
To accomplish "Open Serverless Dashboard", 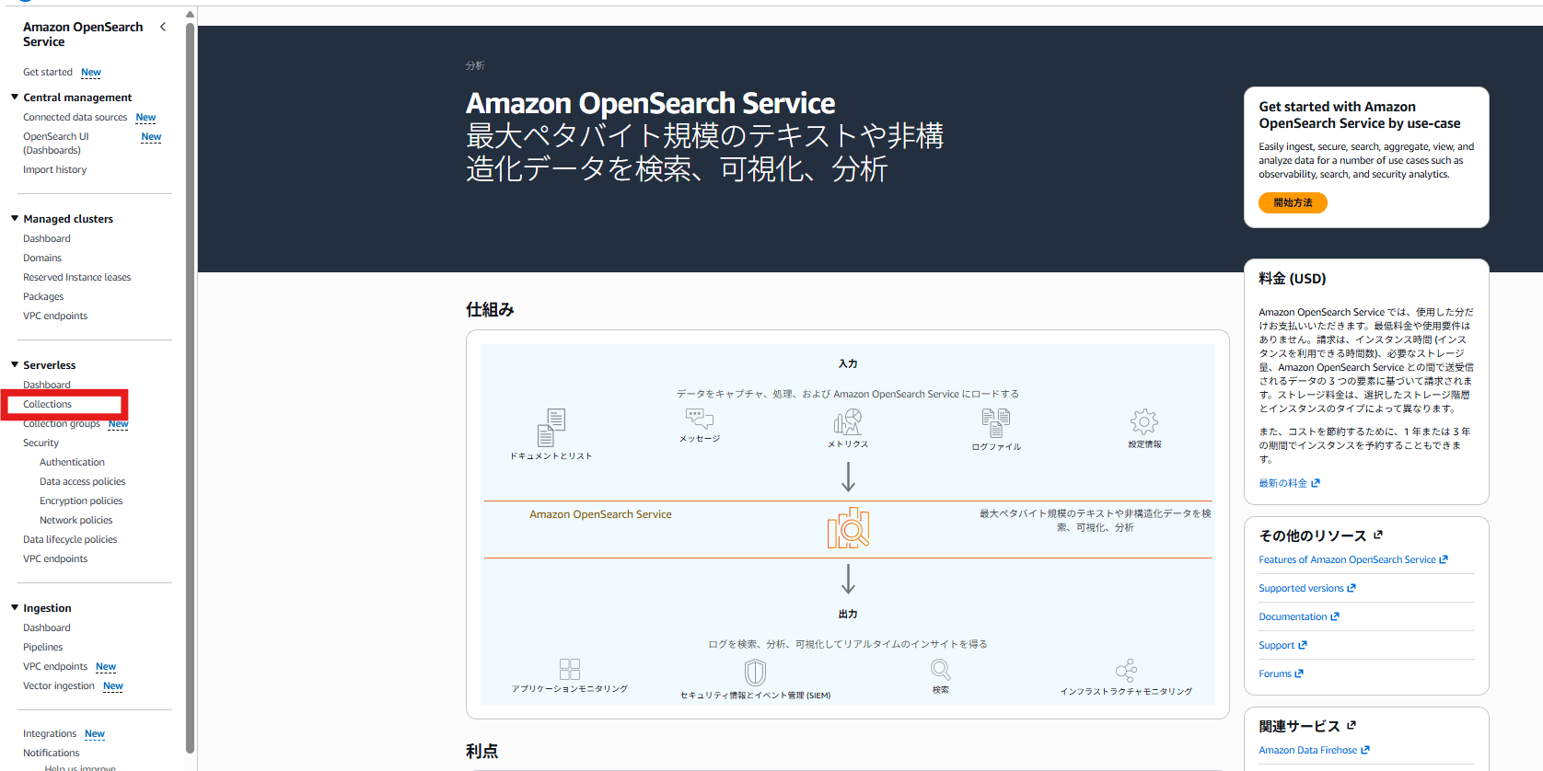I will 47,385.
